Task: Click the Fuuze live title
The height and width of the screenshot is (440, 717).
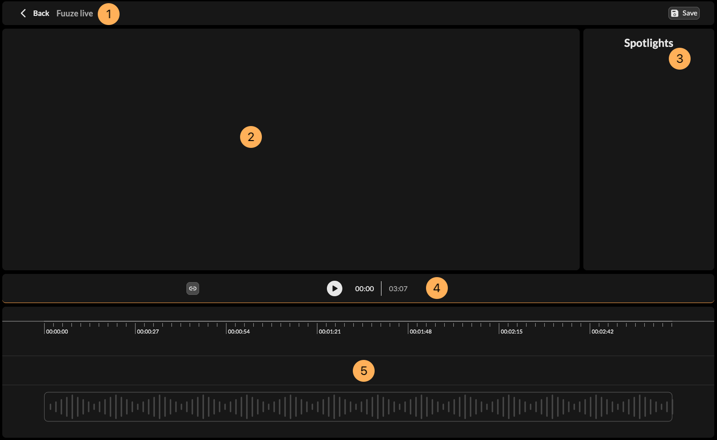Action: pos(75,13)
